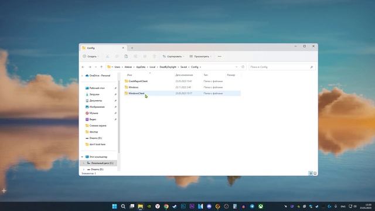Viewport: 375px width, 211px height.
Task: Open the Windows Start menu
Action: pos(115,206)
